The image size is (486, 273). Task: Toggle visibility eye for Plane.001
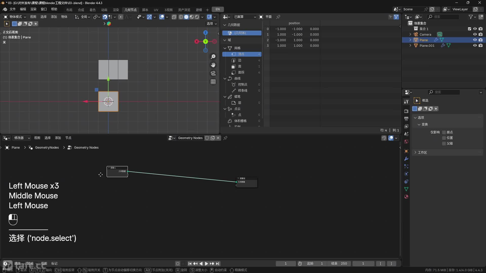tap(475, 45)
